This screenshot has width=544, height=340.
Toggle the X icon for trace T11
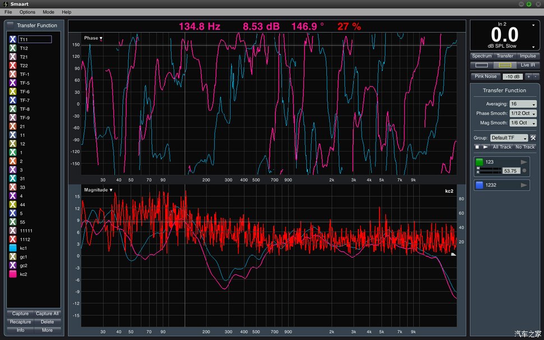point(13,39)
